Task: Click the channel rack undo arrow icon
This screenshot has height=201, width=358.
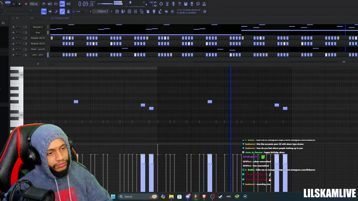Action: pos(17,18)
